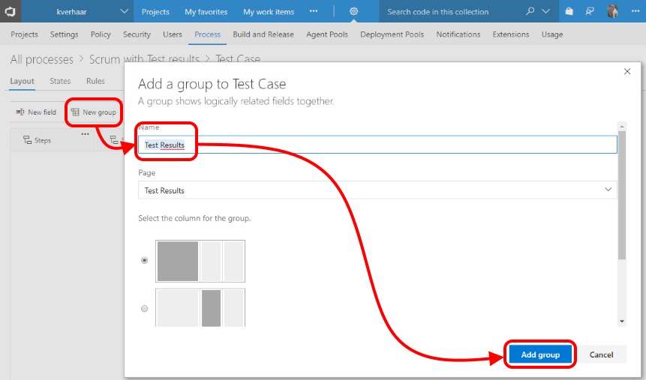Open My work items
646x380 pixels.
tap(269, 12)
